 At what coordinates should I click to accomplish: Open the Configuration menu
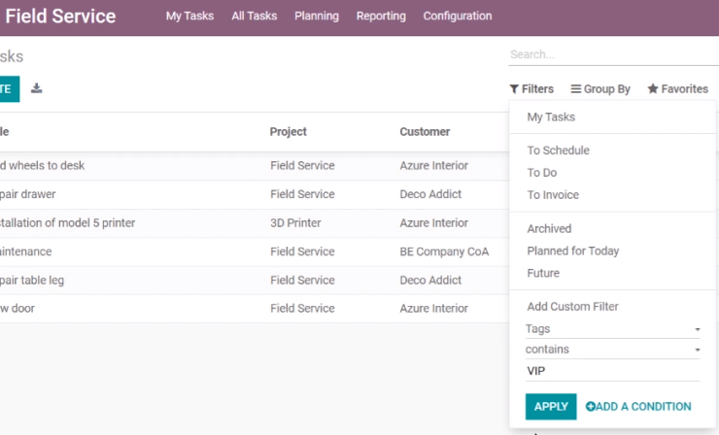(x=458, y=17)
